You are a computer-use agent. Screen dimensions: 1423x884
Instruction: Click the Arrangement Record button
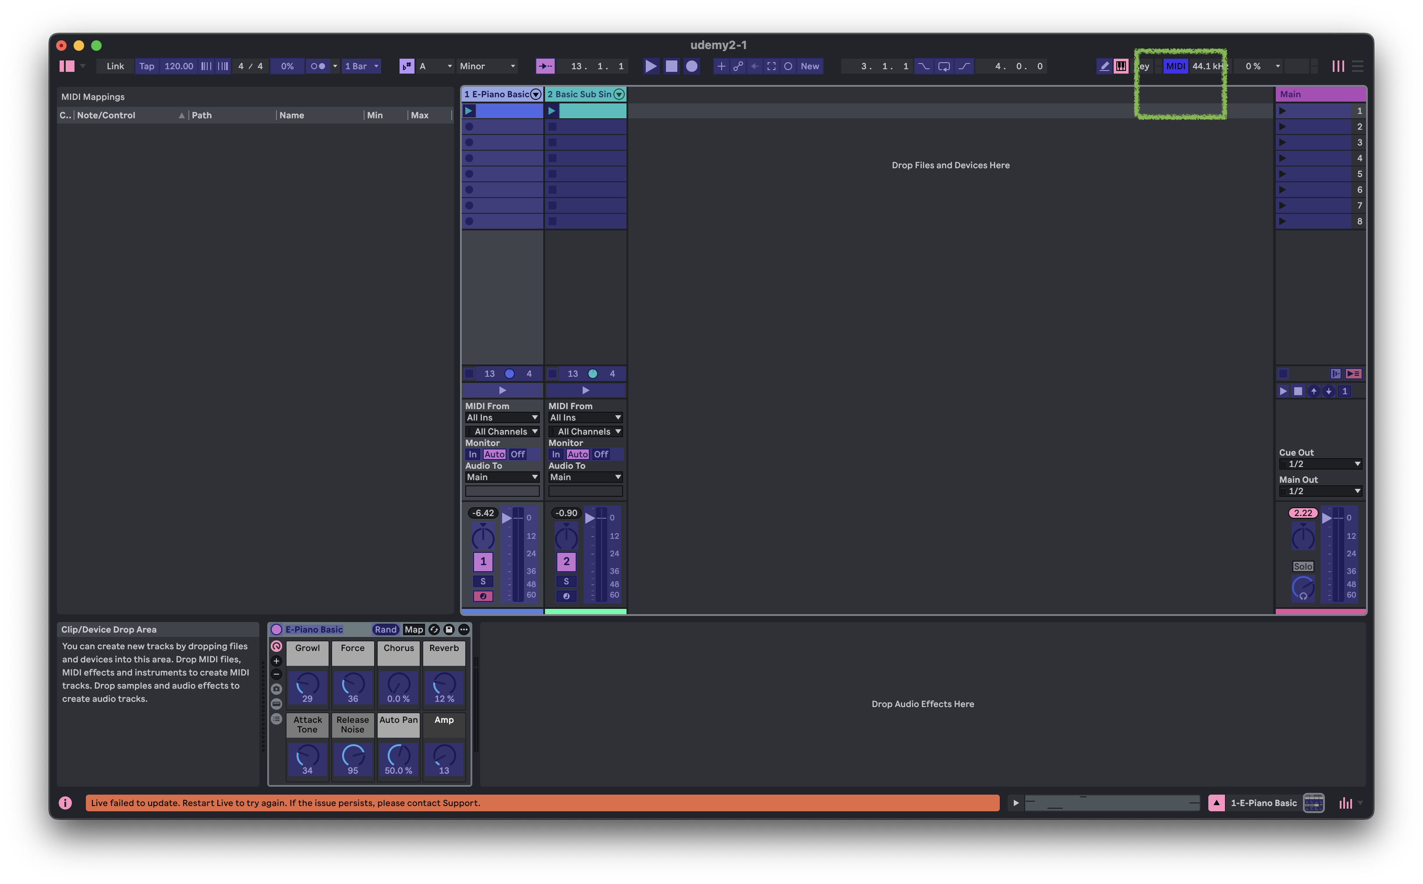[x=692, y=66]
